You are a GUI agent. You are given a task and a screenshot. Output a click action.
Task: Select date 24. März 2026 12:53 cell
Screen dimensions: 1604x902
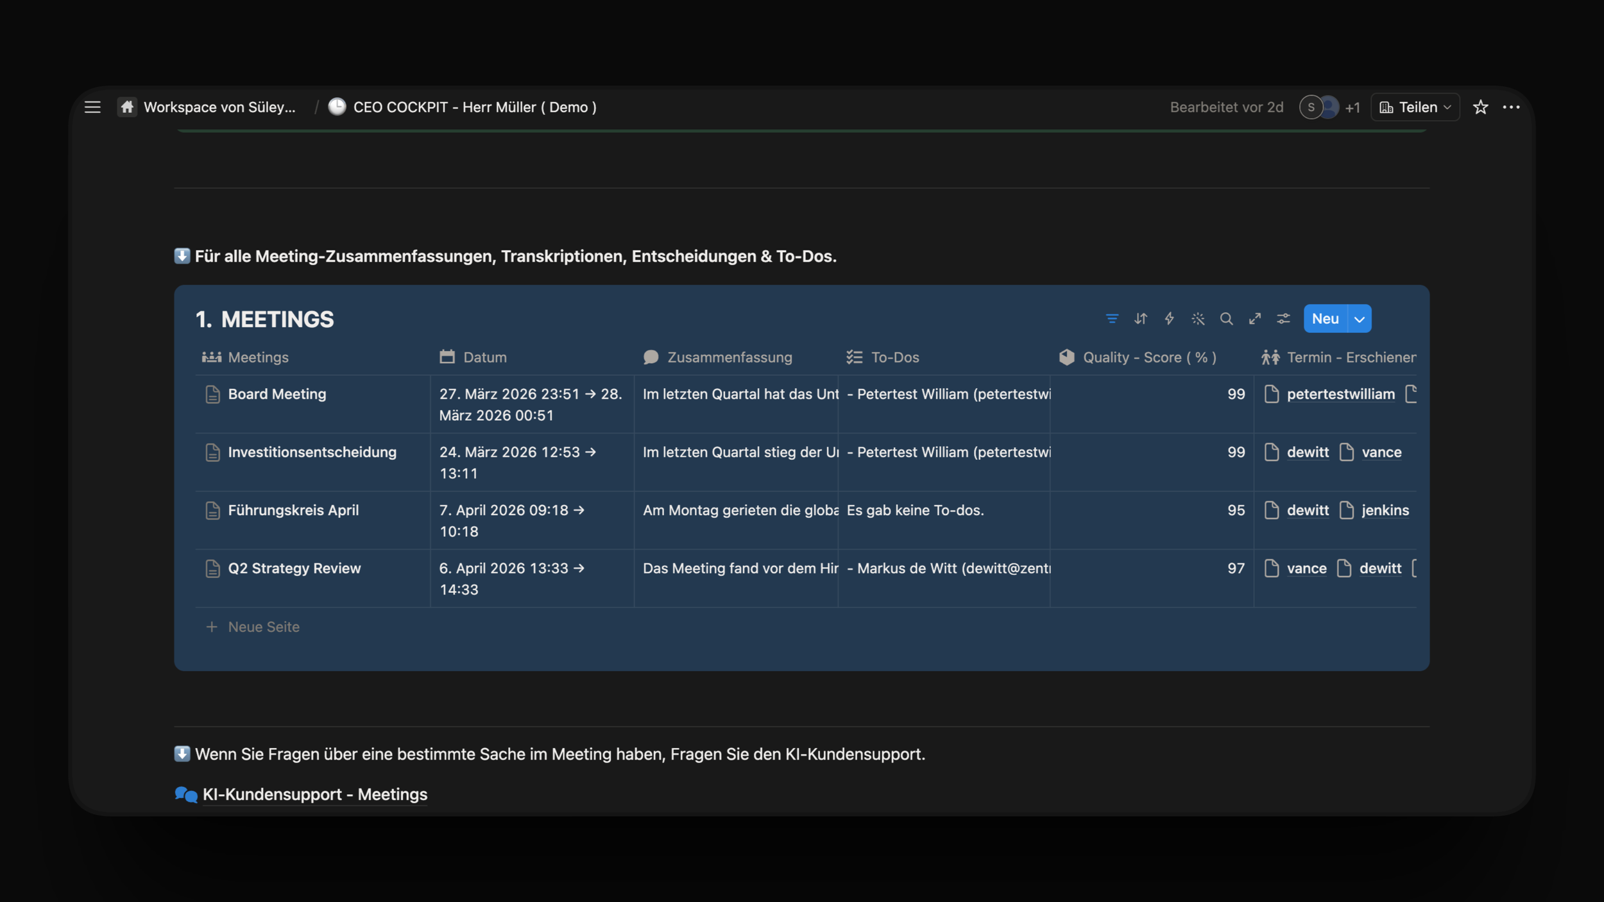(x=532, y=463)
